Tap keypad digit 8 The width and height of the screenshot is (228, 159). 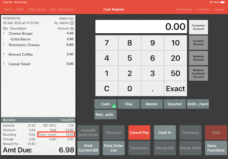click(x=130, y=43)
